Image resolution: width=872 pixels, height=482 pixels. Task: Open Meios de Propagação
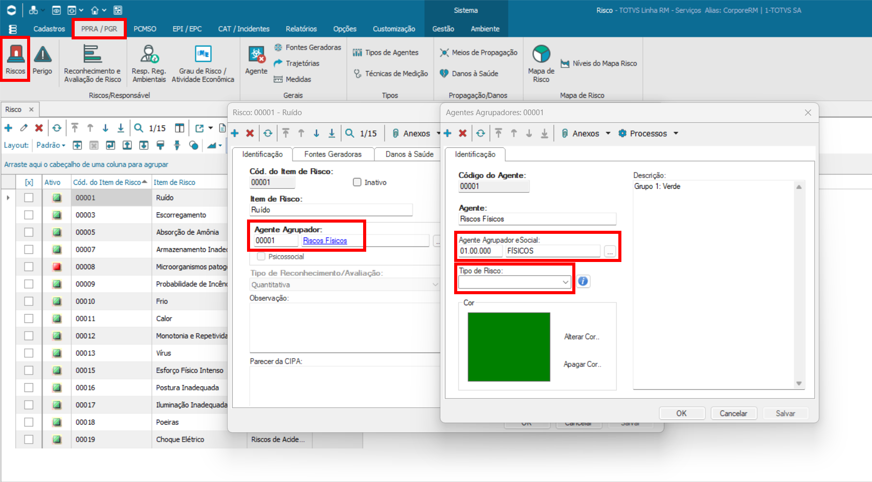[479, 52]
